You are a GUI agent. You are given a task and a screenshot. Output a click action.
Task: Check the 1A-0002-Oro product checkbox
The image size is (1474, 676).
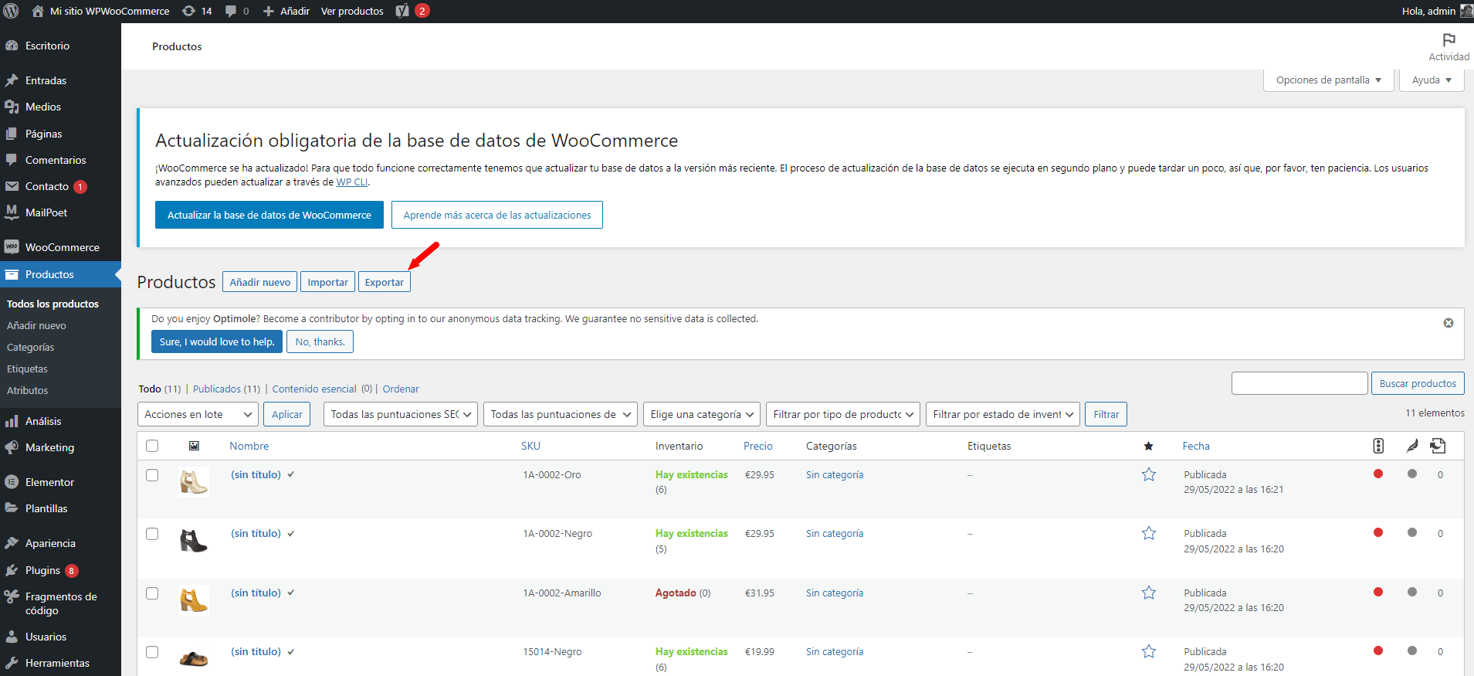click(x=152, y=475)
